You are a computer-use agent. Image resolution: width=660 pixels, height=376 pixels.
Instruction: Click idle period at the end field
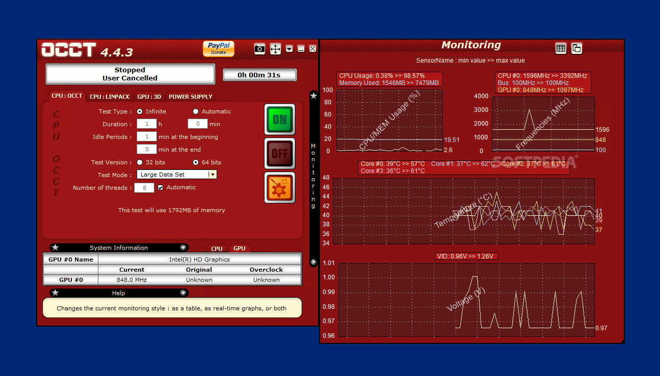tap(147, 149)
